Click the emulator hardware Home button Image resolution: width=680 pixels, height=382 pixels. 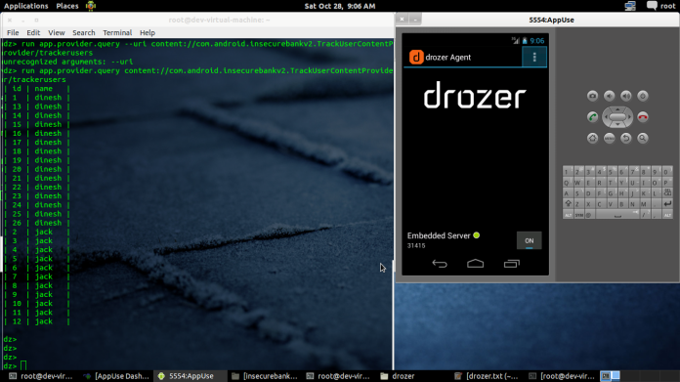pos(592,139)
